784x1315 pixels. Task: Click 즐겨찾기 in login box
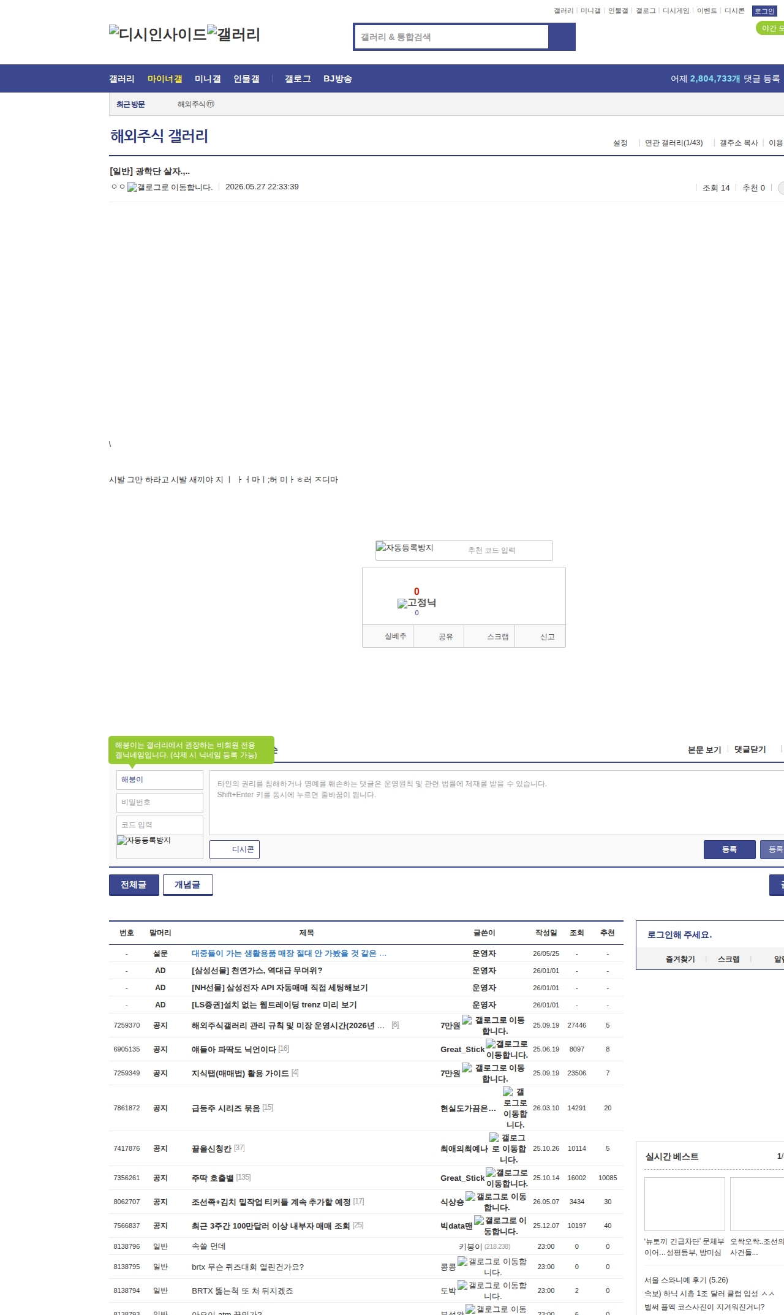pyautogui.click(x=680, y=959)
